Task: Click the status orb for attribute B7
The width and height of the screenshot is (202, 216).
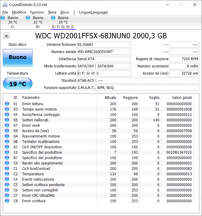Action: 7,158
